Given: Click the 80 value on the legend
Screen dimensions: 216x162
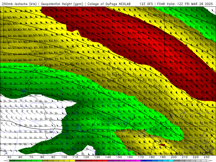Looking at the screenshot, I should [42, 157].
